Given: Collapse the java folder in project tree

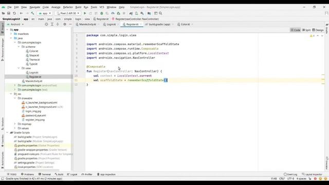Looking at the screenshot, I should (11, 38).
